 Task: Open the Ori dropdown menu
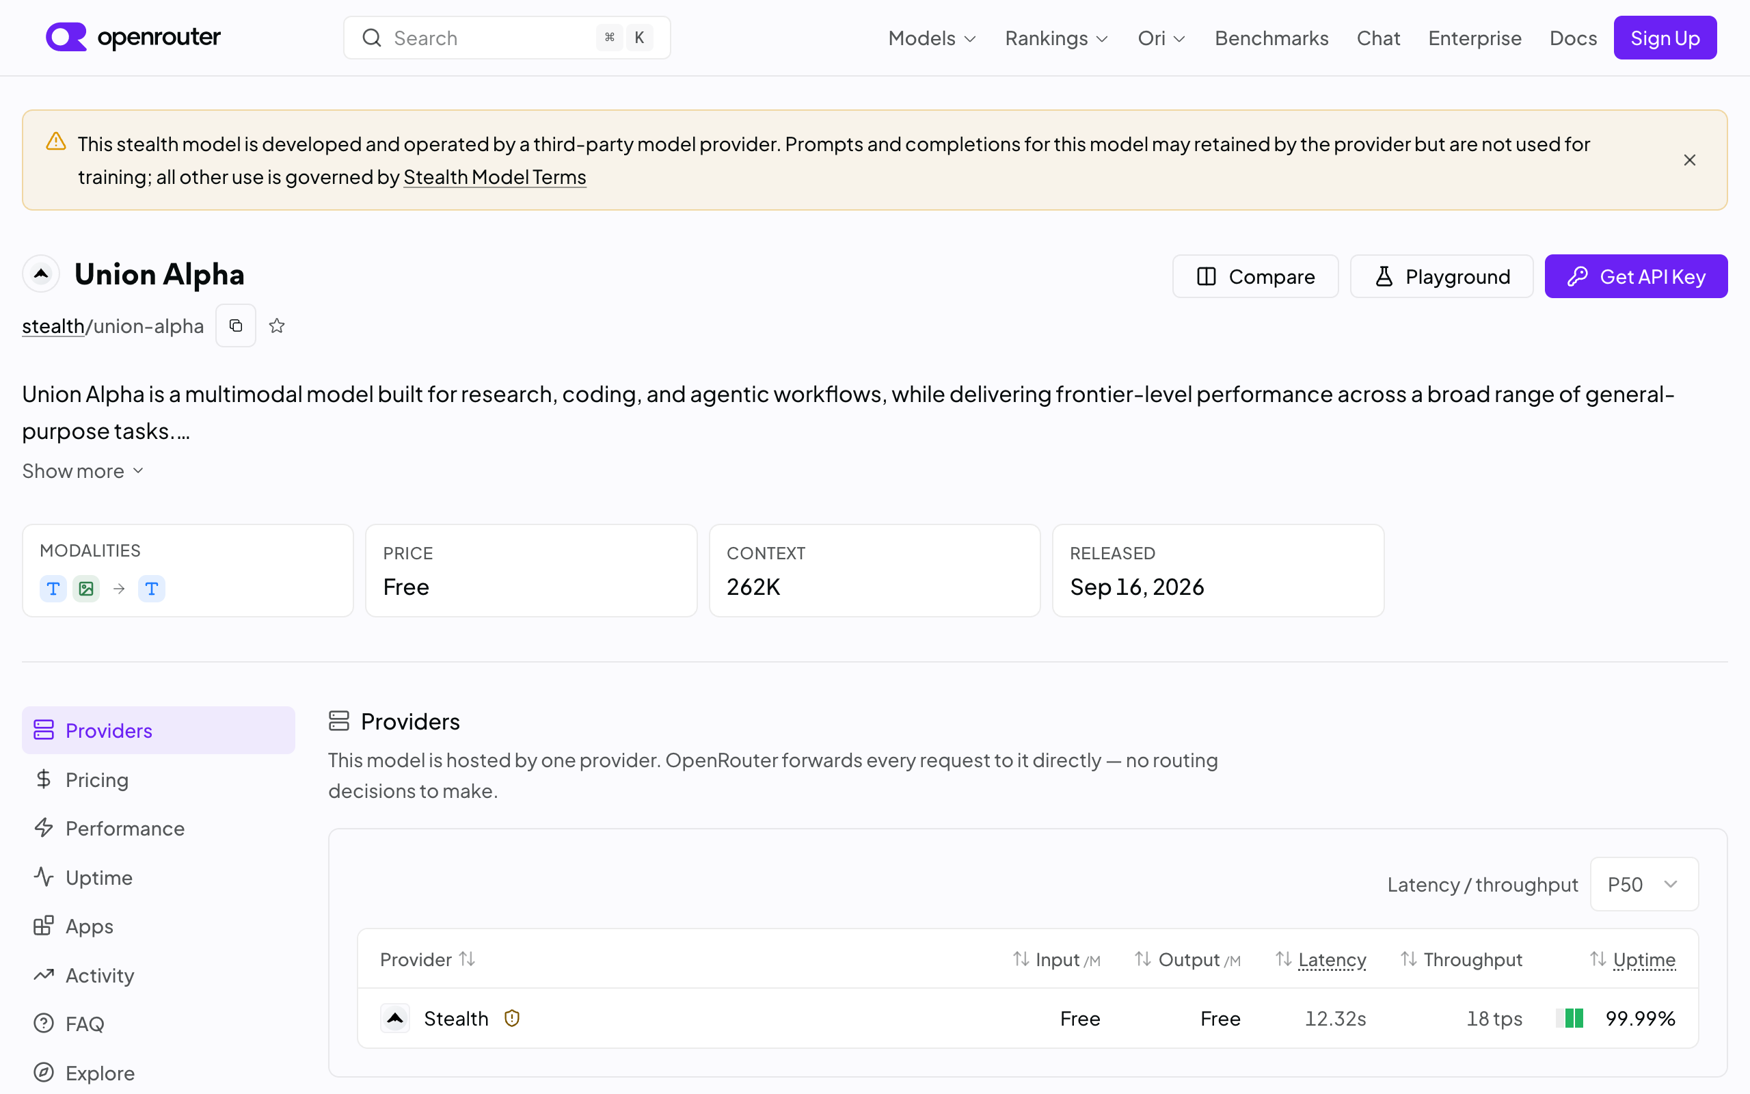1161,38
